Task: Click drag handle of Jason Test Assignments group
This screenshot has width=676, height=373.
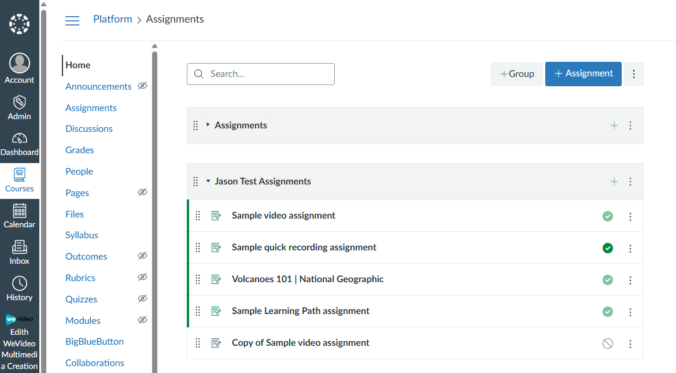Action: click(x=195, y=182)
